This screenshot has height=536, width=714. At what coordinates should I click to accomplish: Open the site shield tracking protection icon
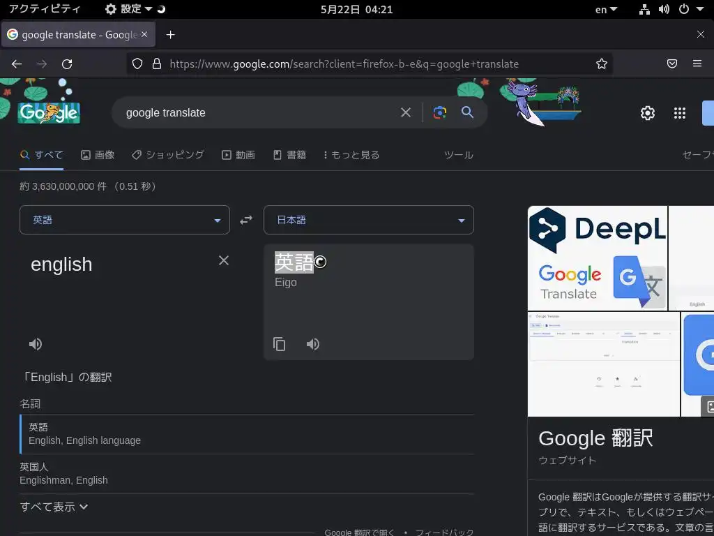[137, 64]
